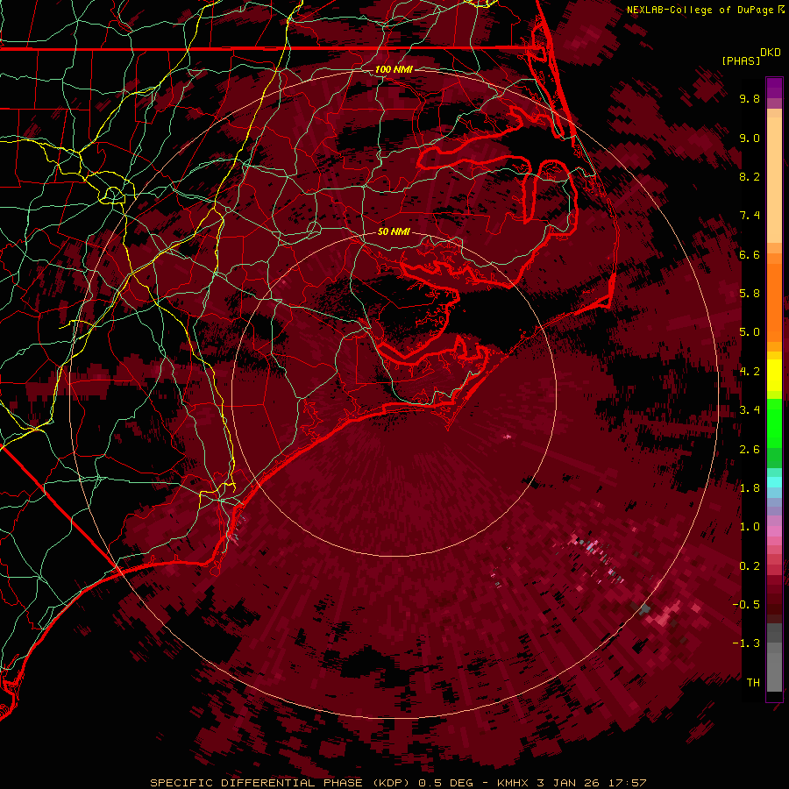The height and width of the screenshot is (789, 789).
Task: Click the 0.2 color scale value
Action: (x=750, y=566)
